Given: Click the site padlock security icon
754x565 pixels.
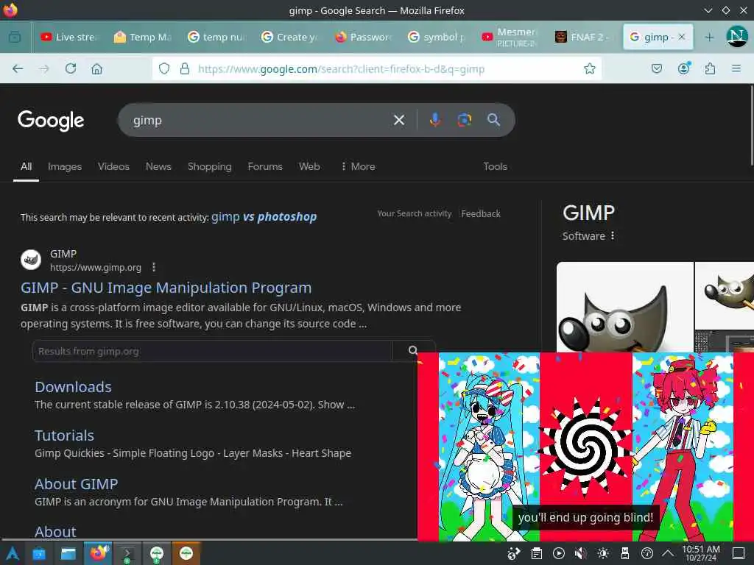Looking at the screenshot, I should pos(185,68).
